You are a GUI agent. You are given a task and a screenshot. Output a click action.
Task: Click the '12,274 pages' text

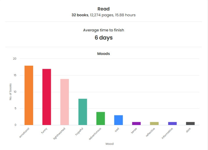(x=102, y=15)
